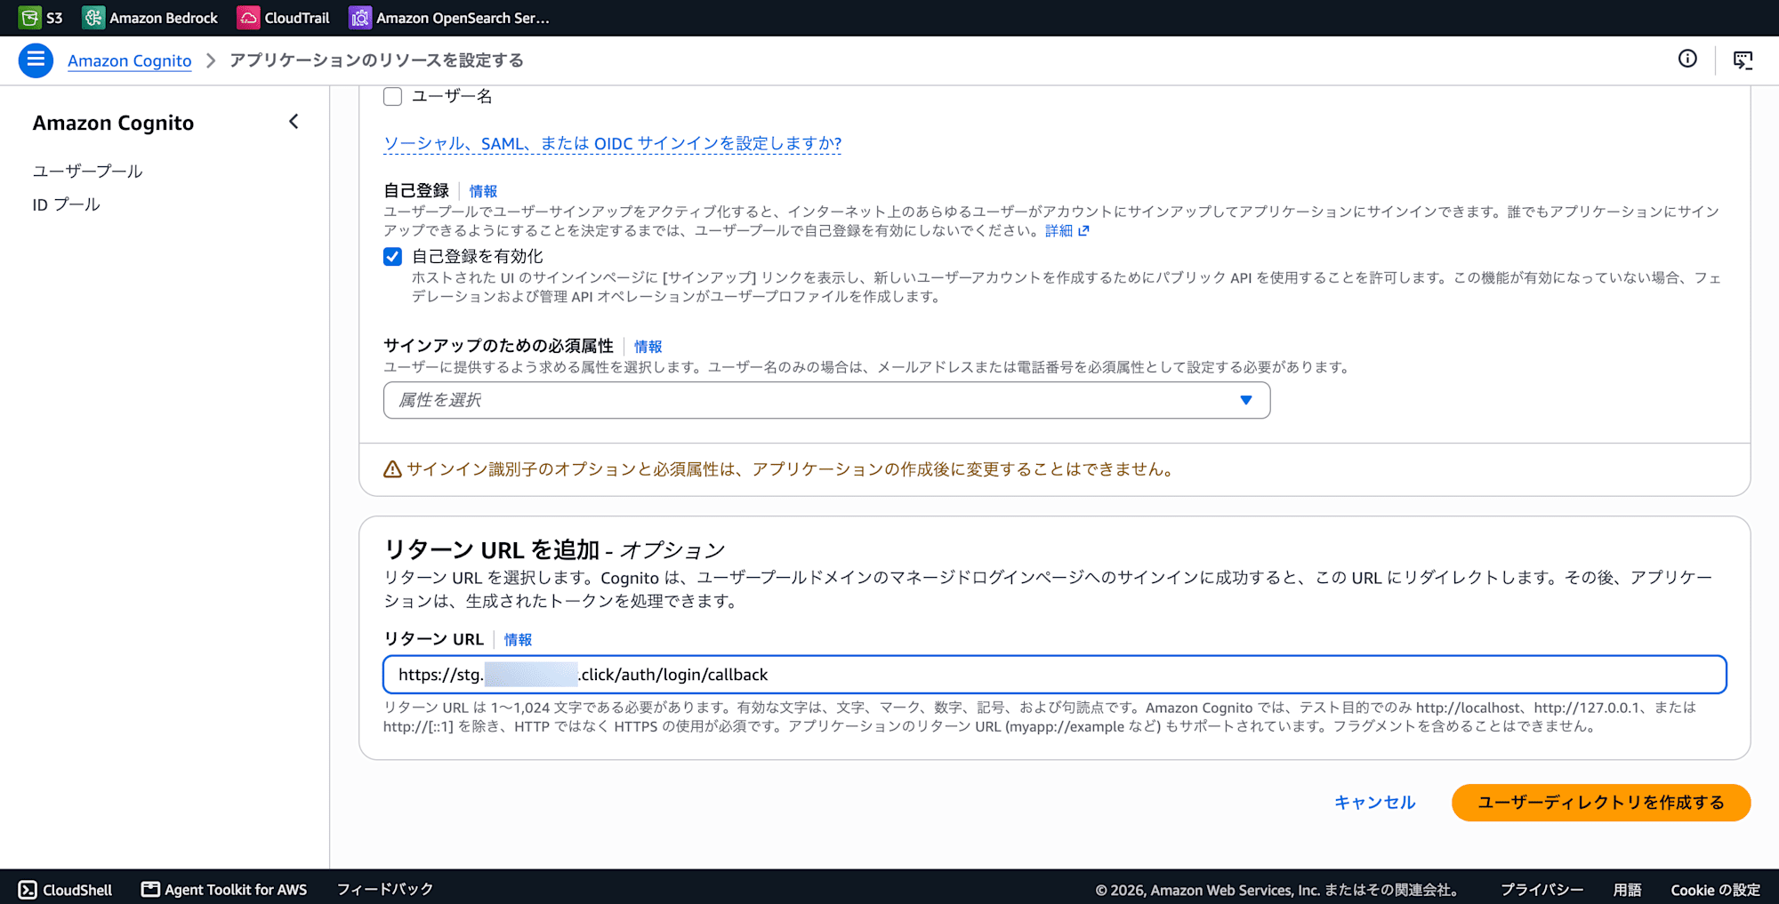The width and height of the screenshot is (1779, 904).
Task: Open the 属性を選択 dropdown
Action: pos(826,400)
